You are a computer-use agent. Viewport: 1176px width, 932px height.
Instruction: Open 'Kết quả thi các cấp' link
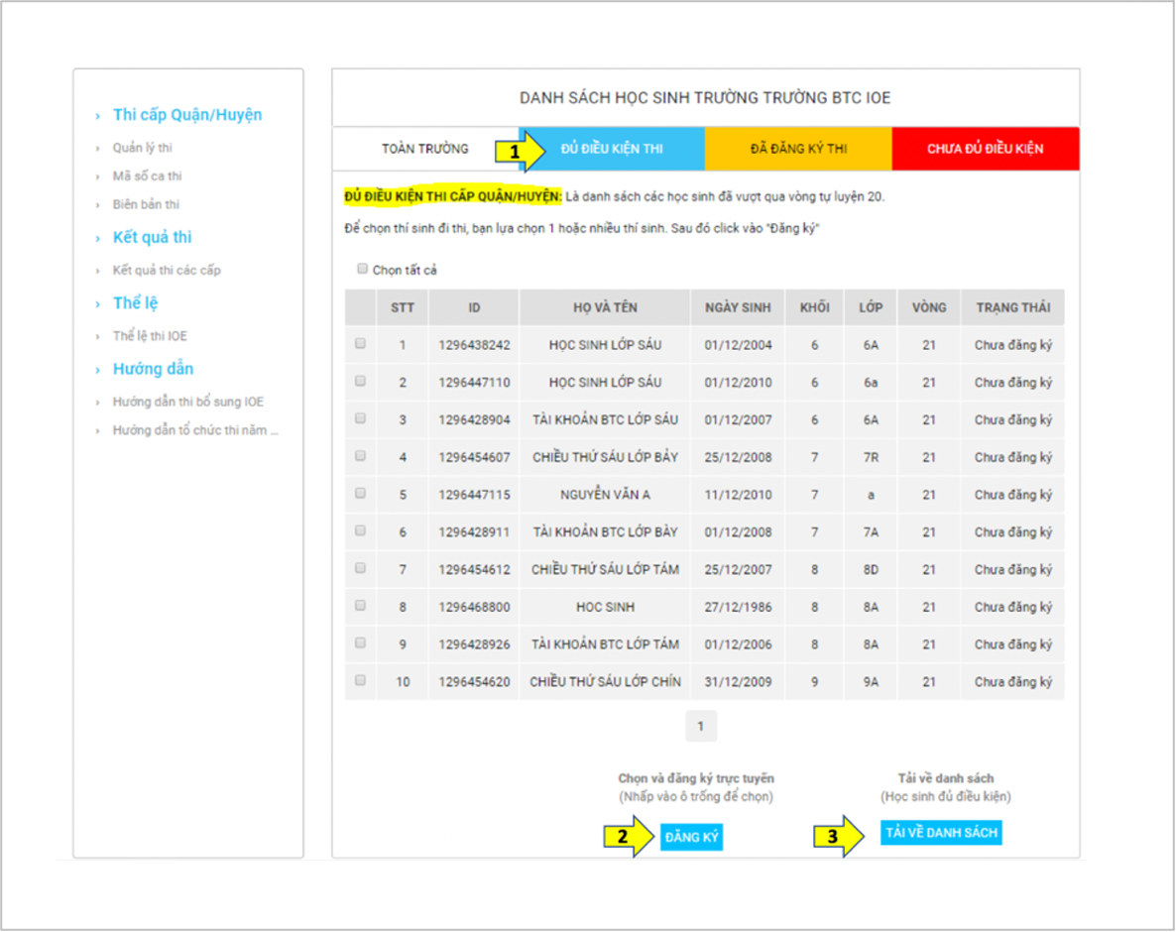coord(167,271)
